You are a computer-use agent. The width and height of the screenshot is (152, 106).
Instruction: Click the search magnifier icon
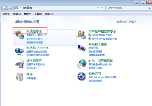150,8
